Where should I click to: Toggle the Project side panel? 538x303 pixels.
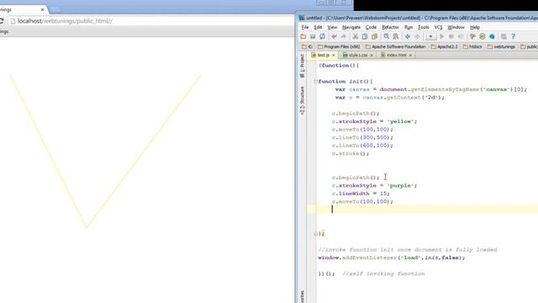pyautogui.click(x=302, y=66)
